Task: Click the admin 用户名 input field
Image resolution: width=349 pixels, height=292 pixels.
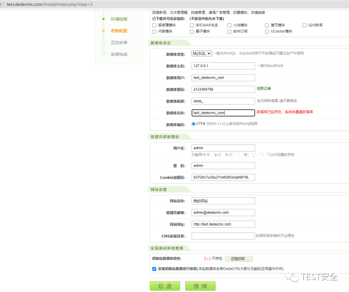Action: click(x=223, y=148)
